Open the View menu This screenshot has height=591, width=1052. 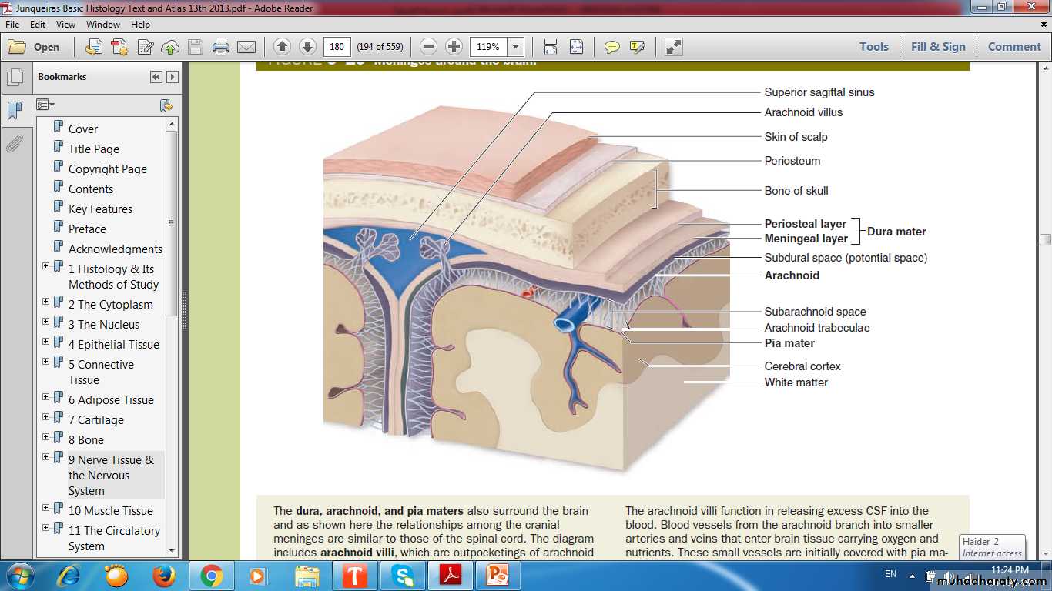coord(65,25)
